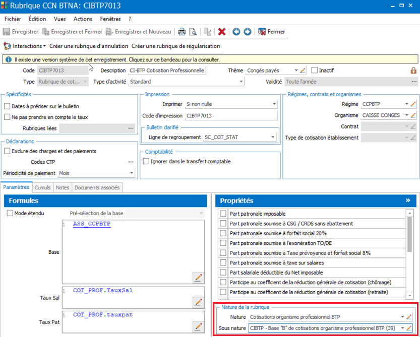Edit the Thème with pencil icon
The height and width of the screenshot is (337, 420).
(303, 71)
